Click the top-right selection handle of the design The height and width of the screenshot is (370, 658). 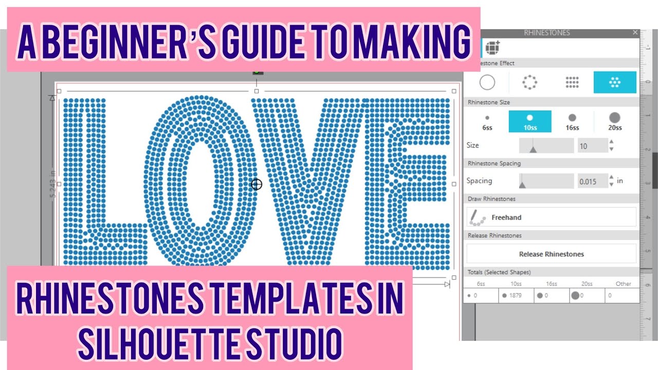pyautogui.click(x=454, y=91)
